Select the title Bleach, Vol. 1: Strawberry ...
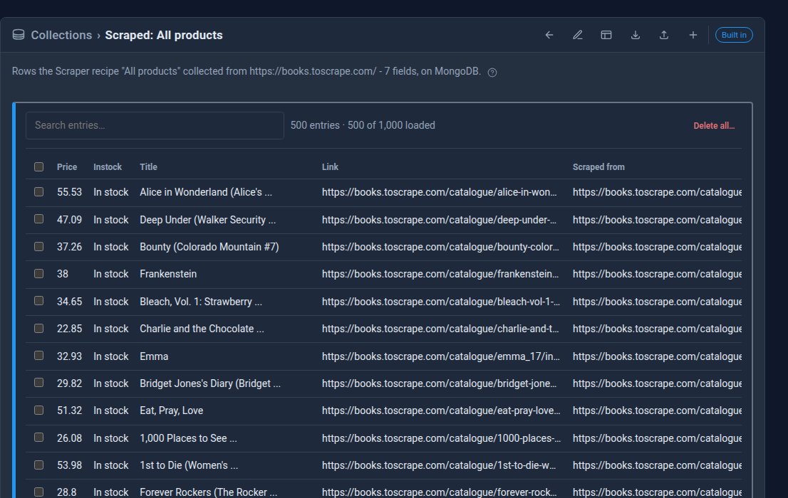The height and width of the screenshot is (498, 788). tap(201, 302)
